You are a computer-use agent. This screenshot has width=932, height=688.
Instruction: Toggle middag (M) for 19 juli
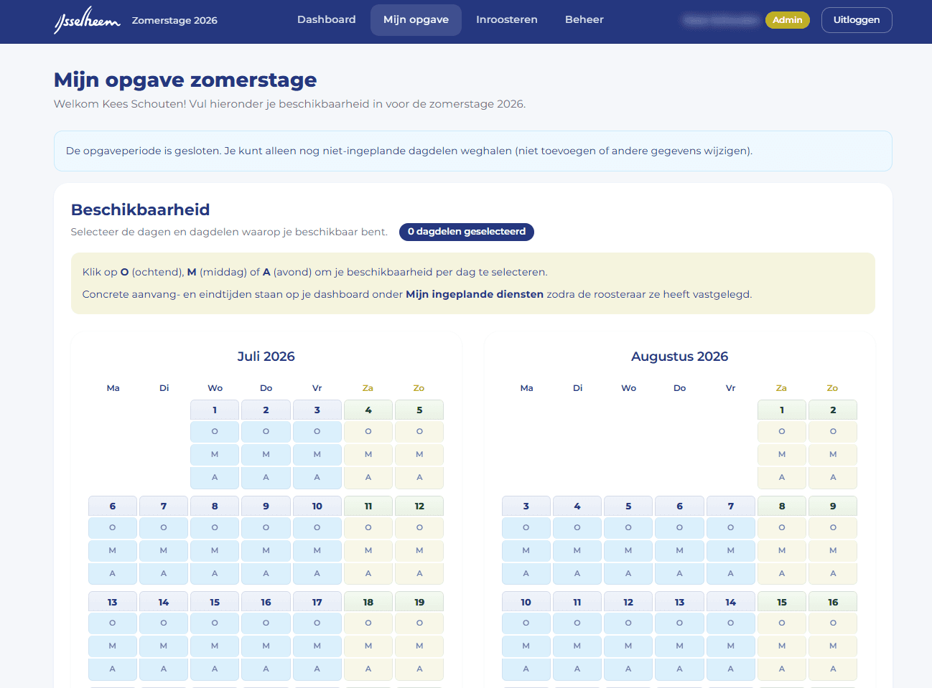(x=419, y=646)
